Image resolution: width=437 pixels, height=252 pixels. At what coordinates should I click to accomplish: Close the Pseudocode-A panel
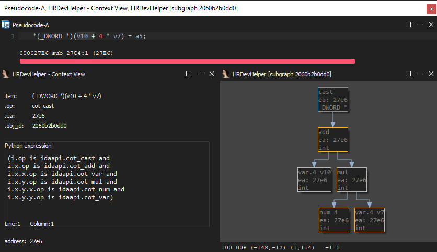pyautogui.click(x=431, y=25)
